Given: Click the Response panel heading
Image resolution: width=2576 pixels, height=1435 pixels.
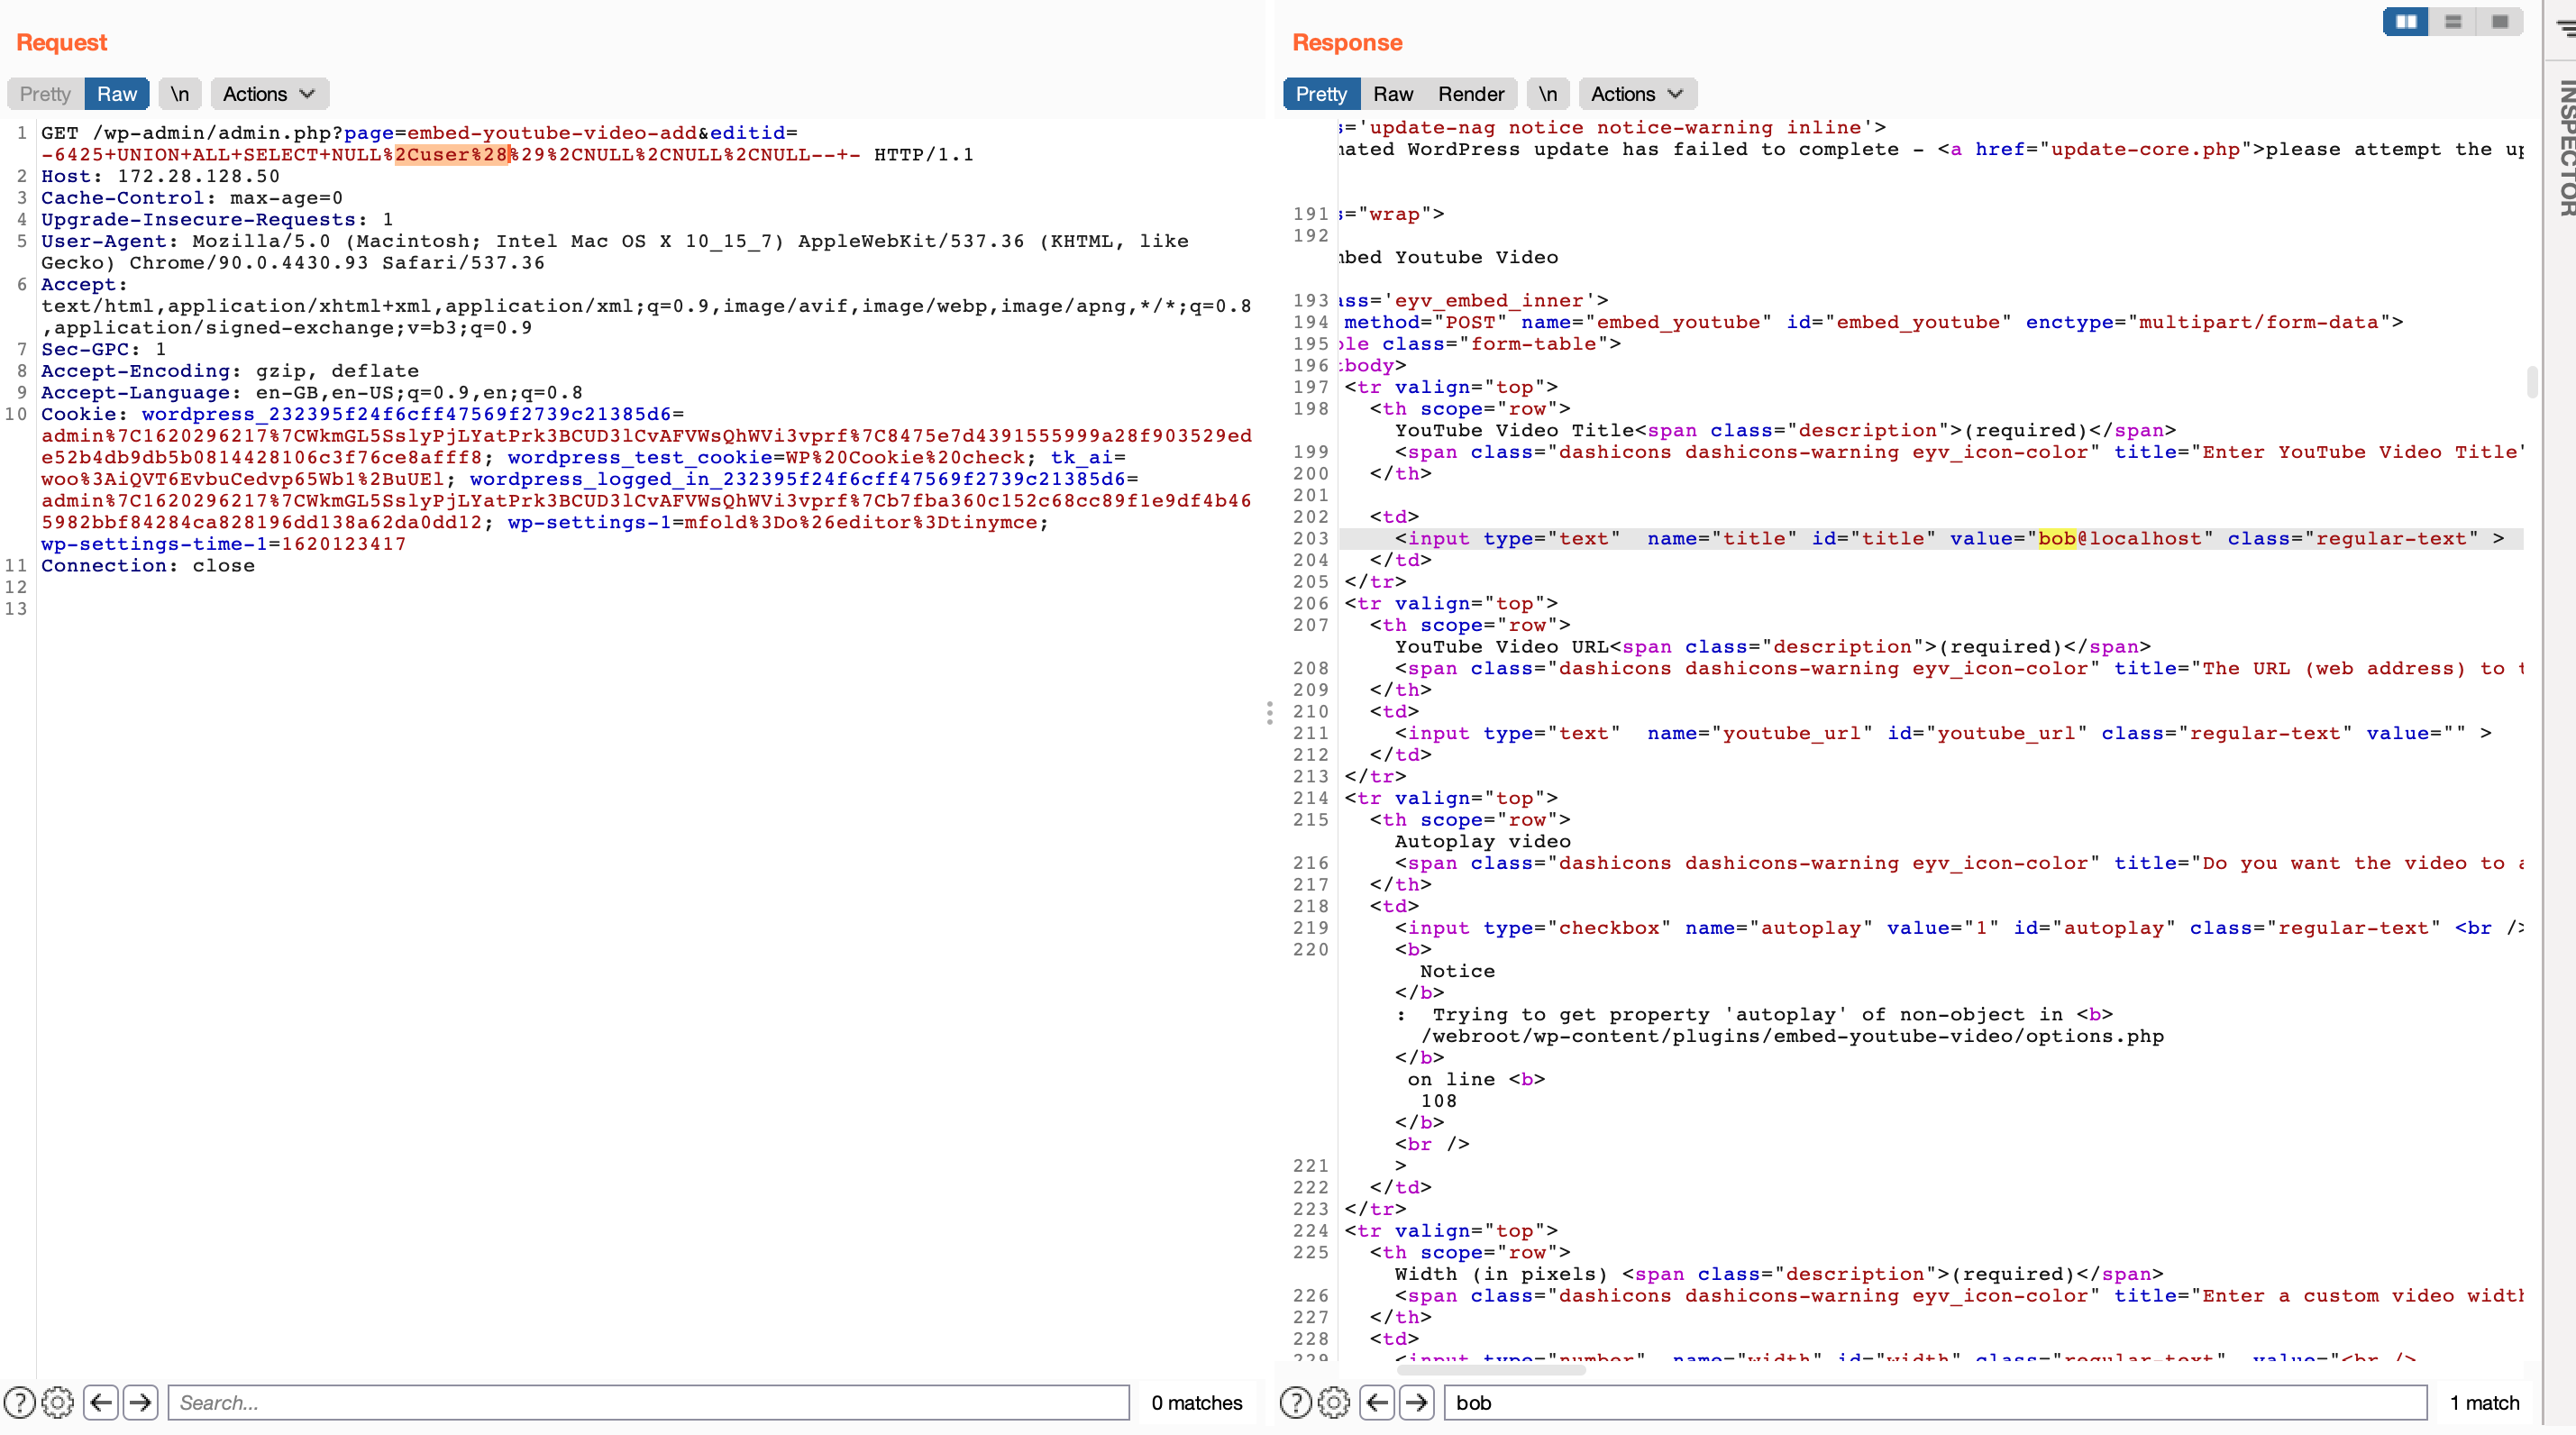Looking at the screenshot, I should click(x=1347, y=42).
